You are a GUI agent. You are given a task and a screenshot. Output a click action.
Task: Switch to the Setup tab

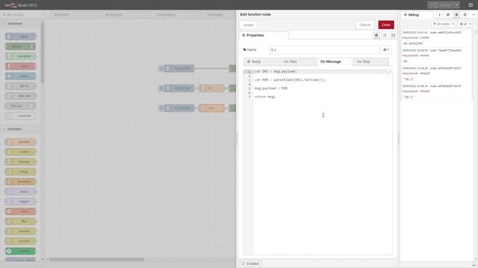[x=261, y=62]
